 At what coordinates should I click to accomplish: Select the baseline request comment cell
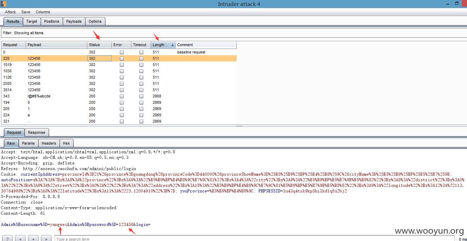click(206, 52)
